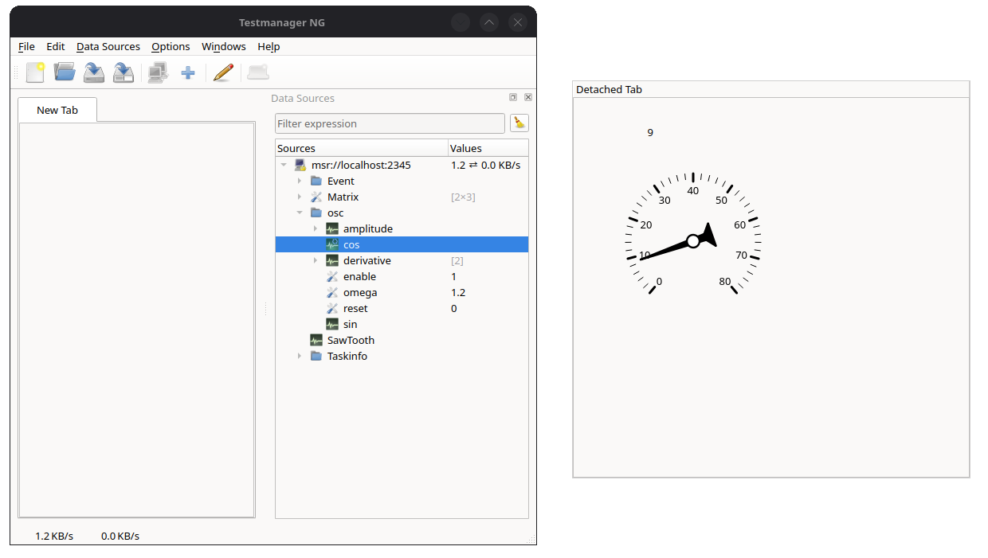988x558 pixels.
Task: Click the Save As toolbar icon
Action: 123,72
